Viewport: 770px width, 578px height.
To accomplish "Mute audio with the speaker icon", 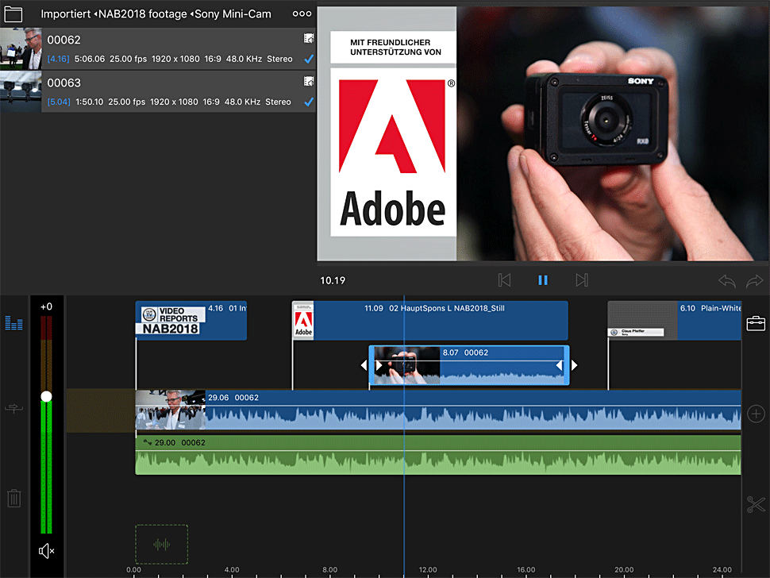I will pos(46,551).
